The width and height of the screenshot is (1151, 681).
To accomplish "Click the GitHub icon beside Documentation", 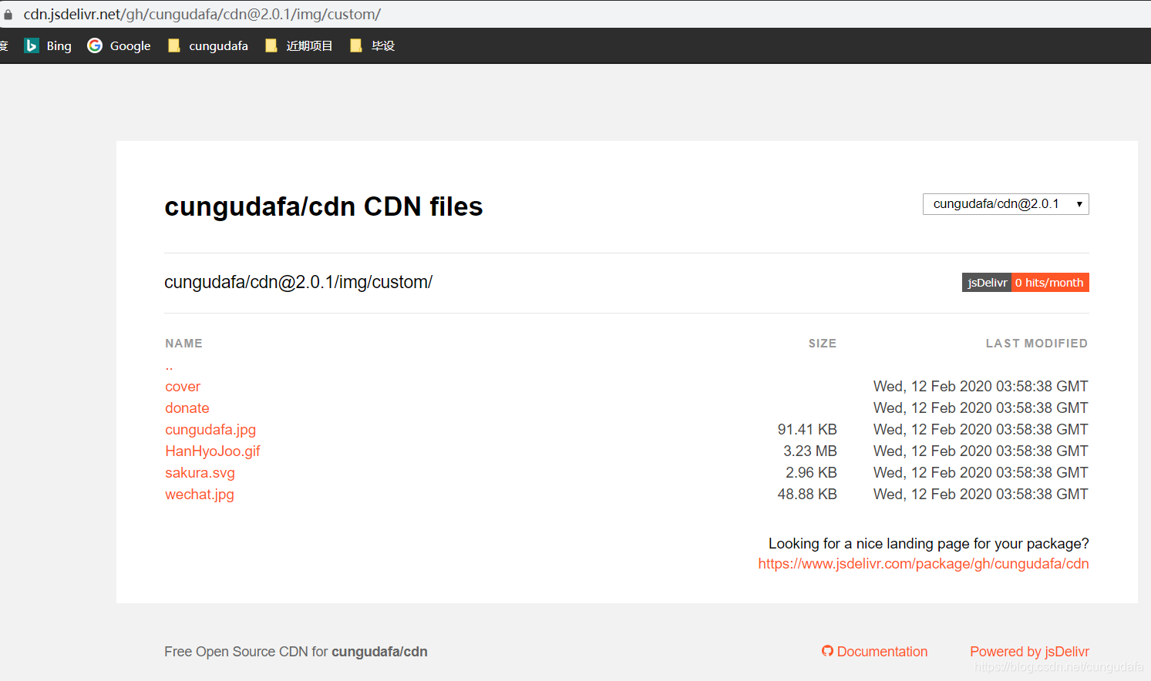I will pyautogui.click(x=827, y=651).
